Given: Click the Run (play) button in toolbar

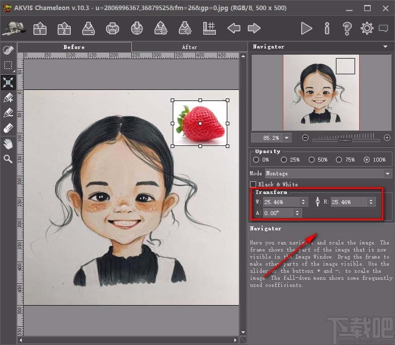Looking at the screenshot, I should pyautogui.click(x=306, y=28).
